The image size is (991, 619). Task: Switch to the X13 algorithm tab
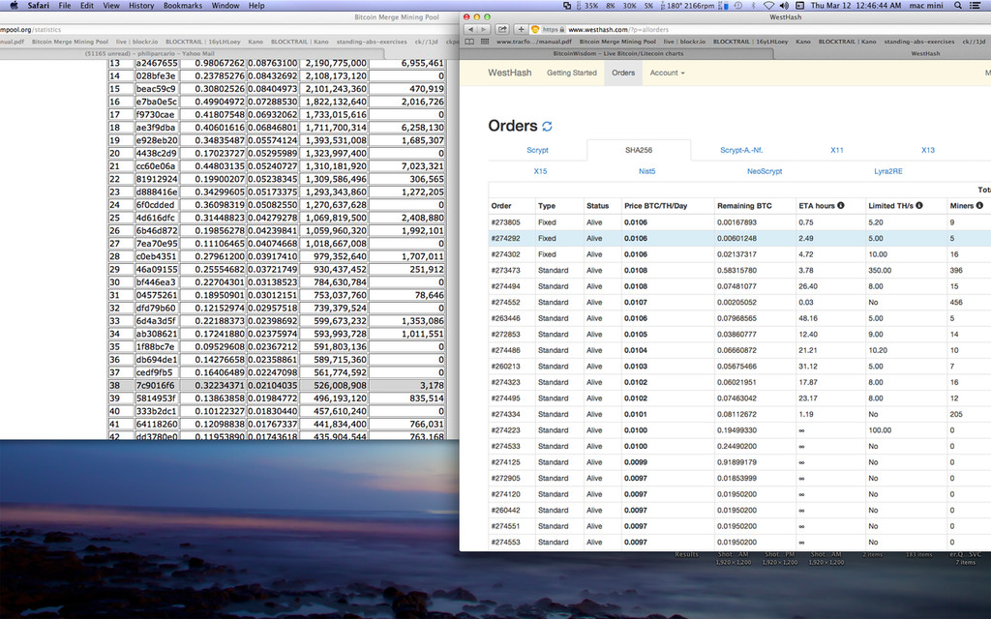pyautogui.click(x=927, y=150)
